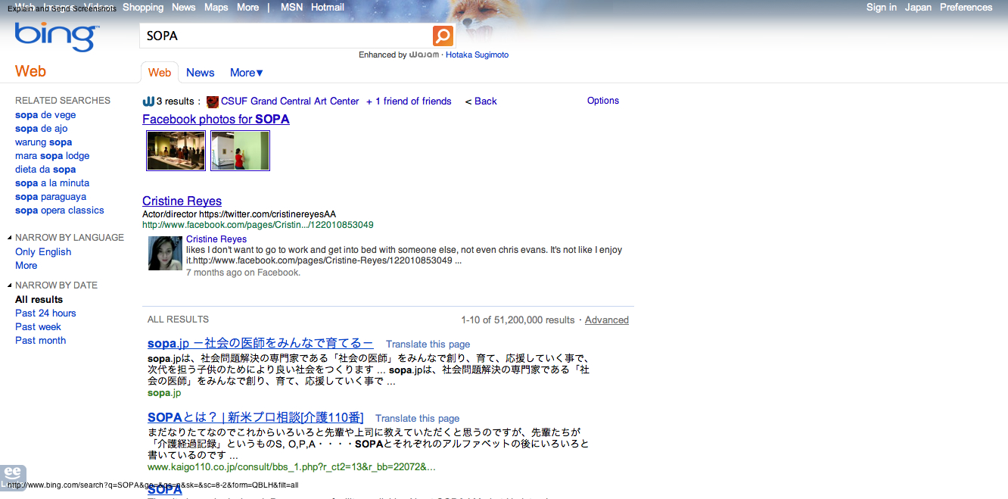The image size is (1008, 499).
Task: Open Facebook photos for SOPA link
Action: (216, 120)
